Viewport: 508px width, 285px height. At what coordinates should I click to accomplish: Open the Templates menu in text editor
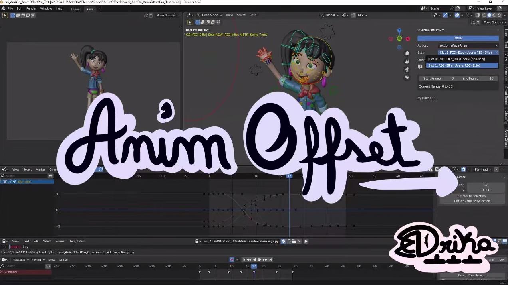(77, 241)
